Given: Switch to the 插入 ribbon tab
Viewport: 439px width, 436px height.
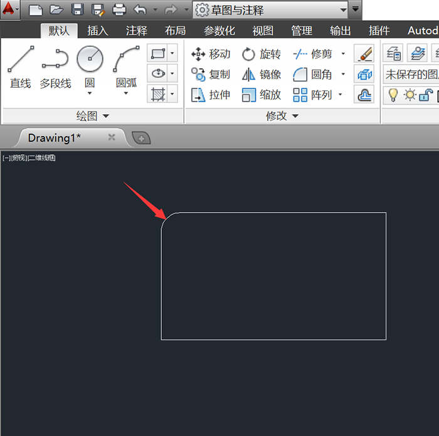Looking at the screenshot, I should [x=97, y=31].
